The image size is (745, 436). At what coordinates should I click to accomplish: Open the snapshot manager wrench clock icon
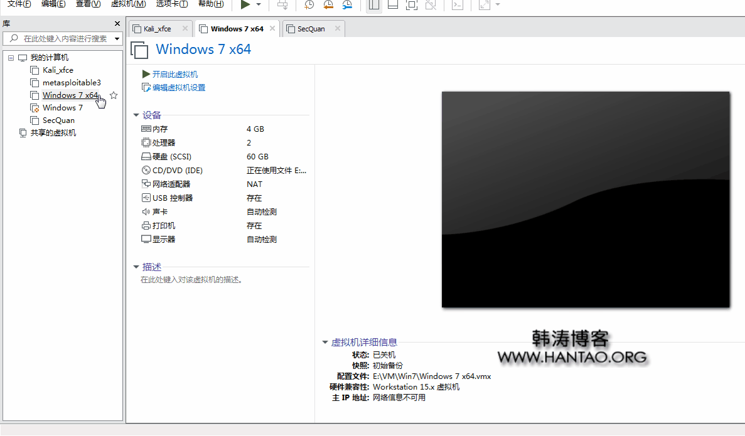(x=347, y=5)
